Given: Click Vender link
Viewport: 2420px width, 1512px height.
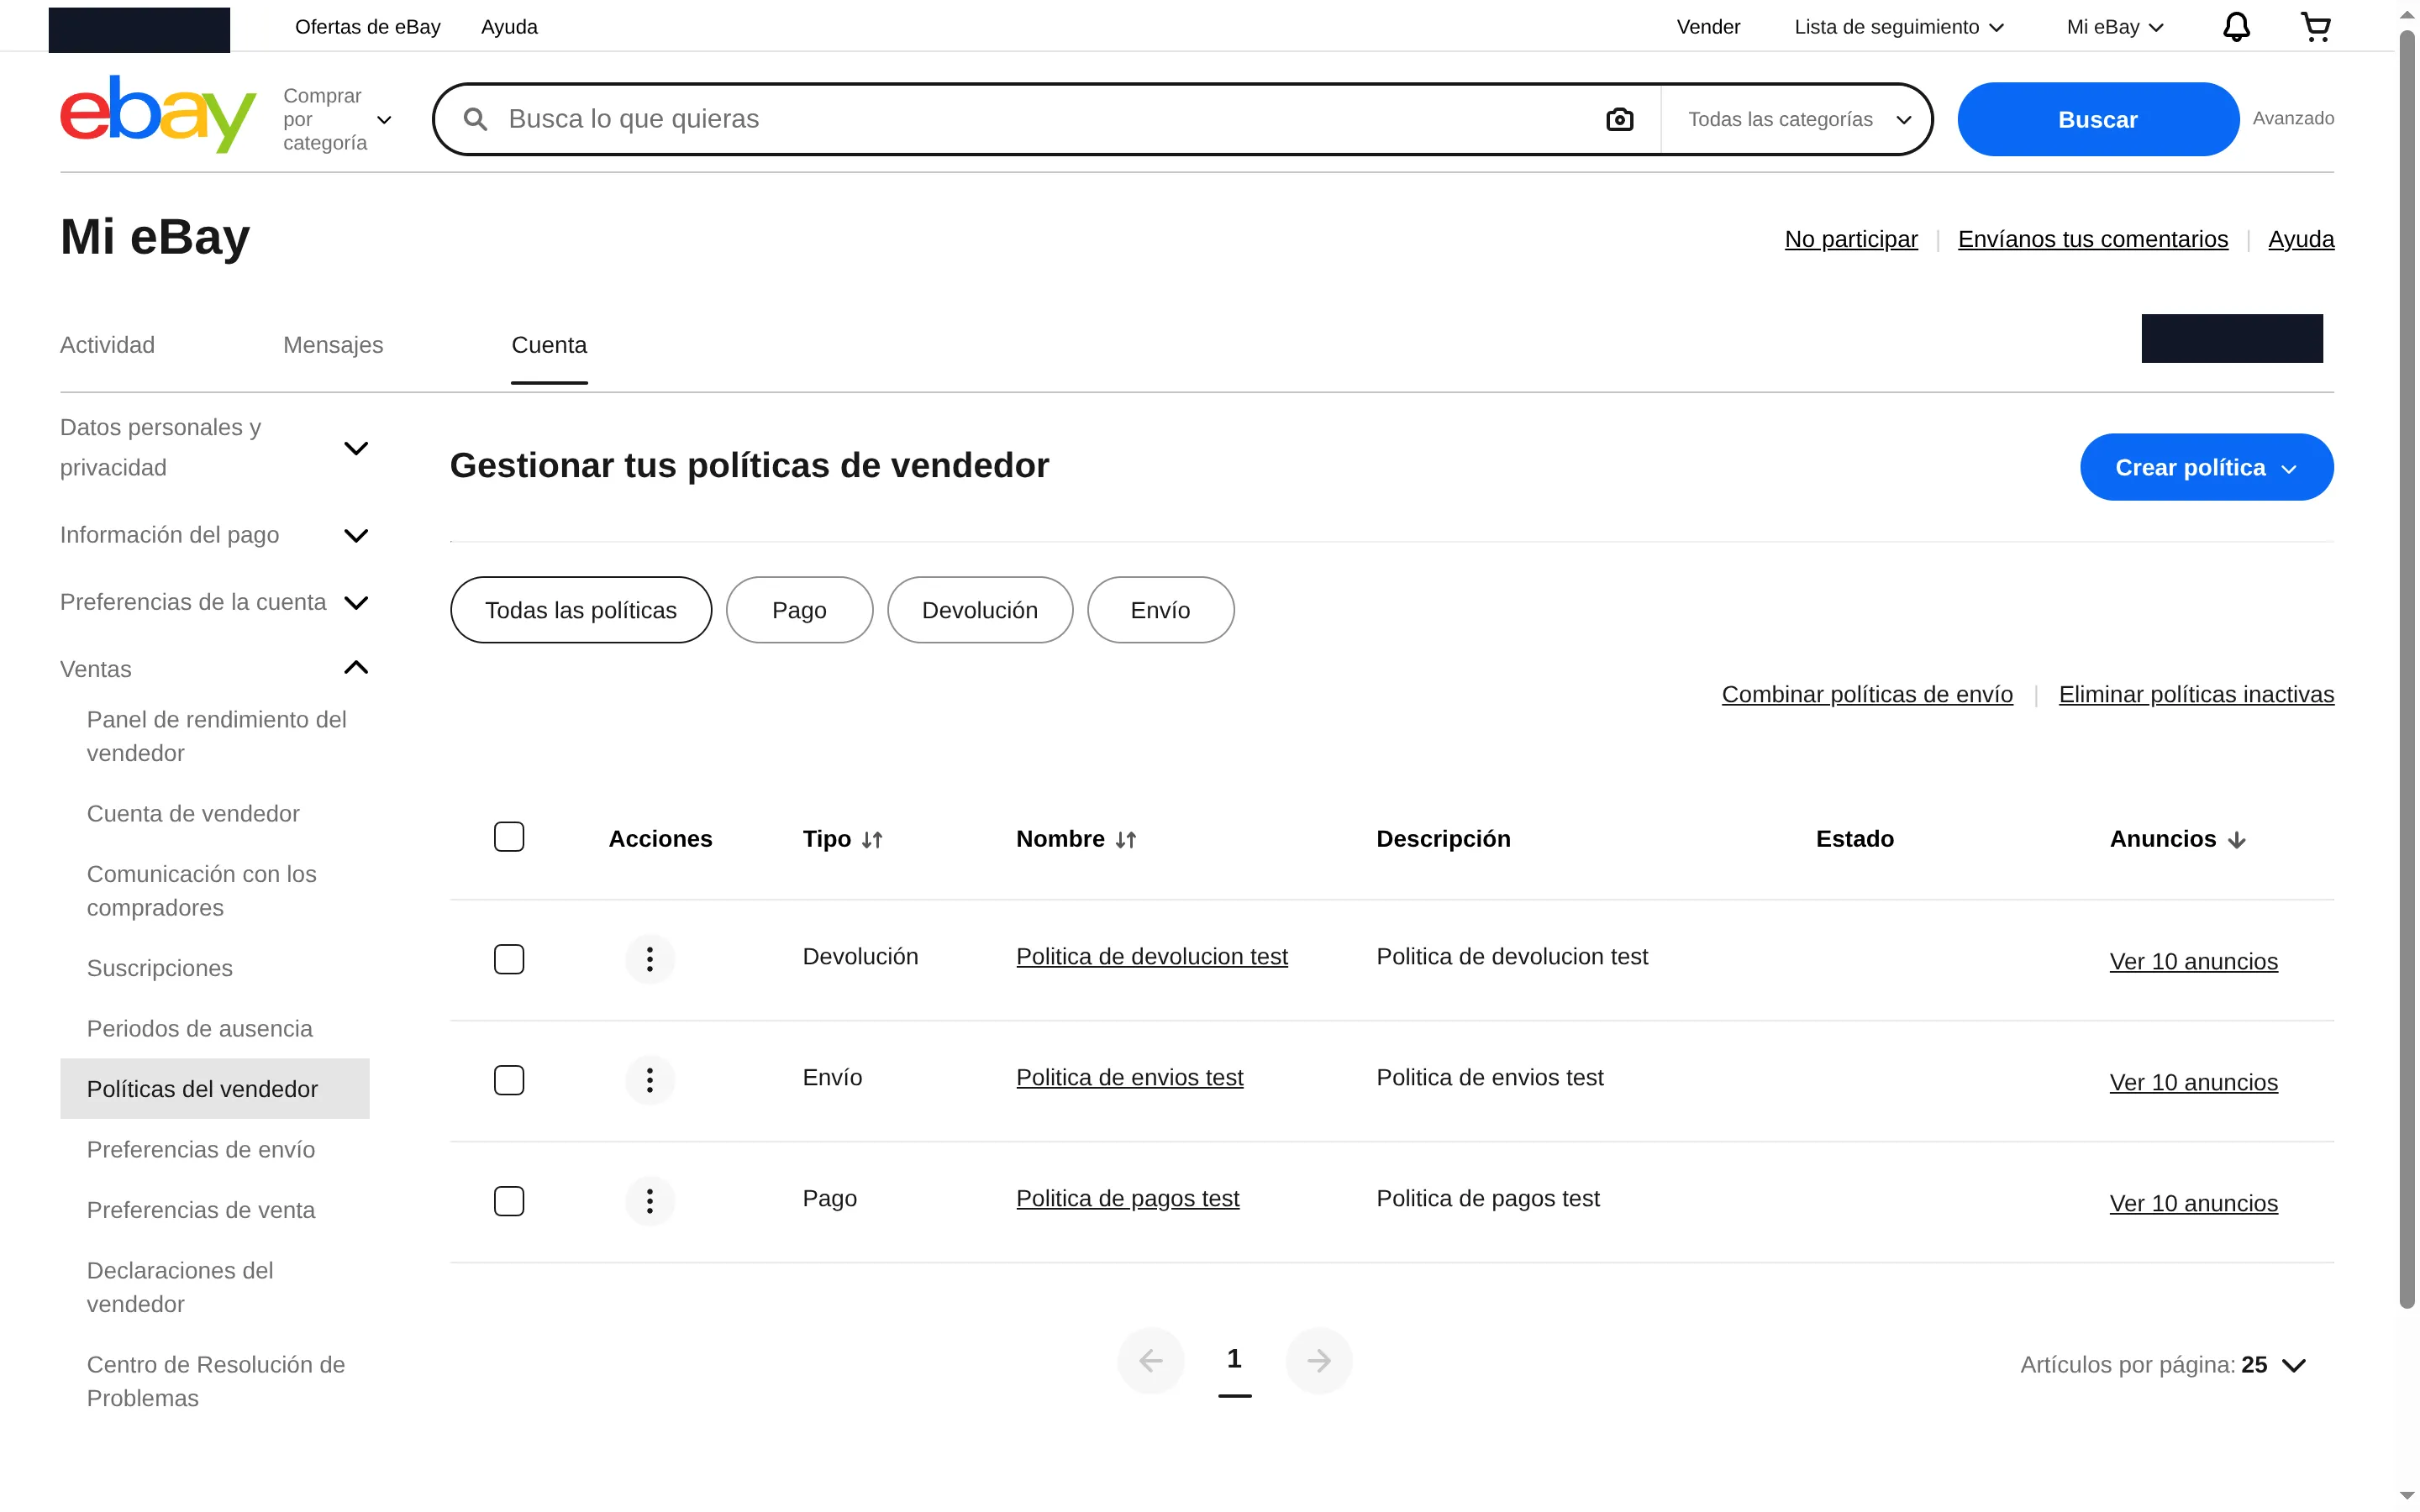Looking at the screenshot, I should click(1708, 27).
